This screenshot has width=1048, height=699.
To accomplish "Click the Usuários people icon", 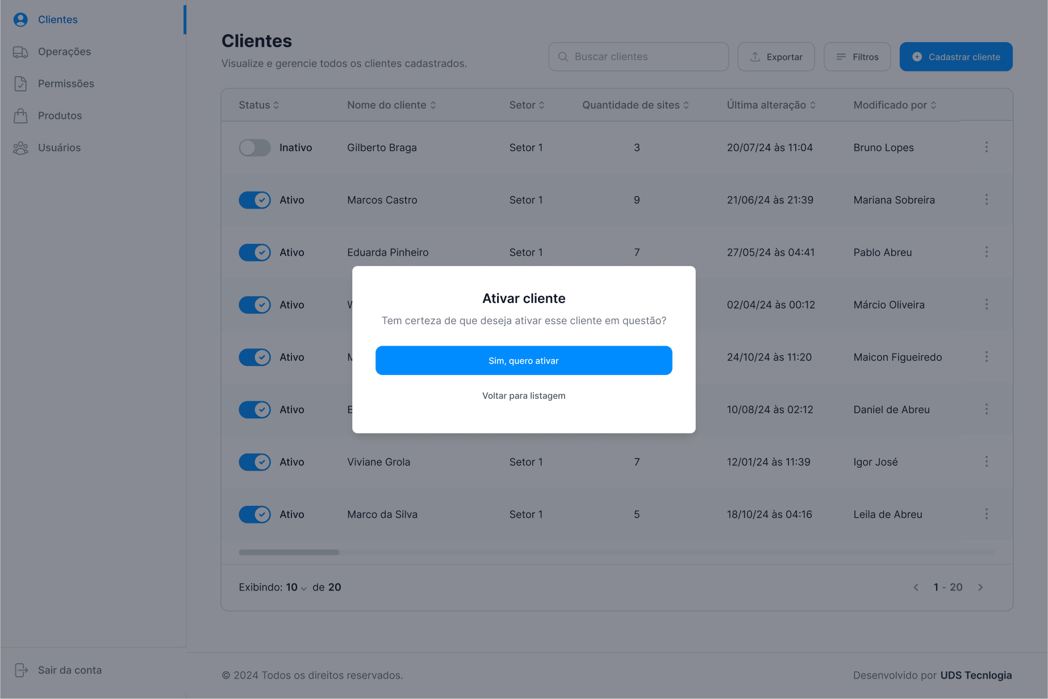I will tap(20, 148).
